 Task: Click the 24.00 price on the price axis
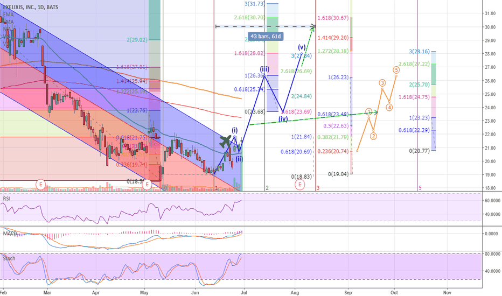[x=491, y=108]
